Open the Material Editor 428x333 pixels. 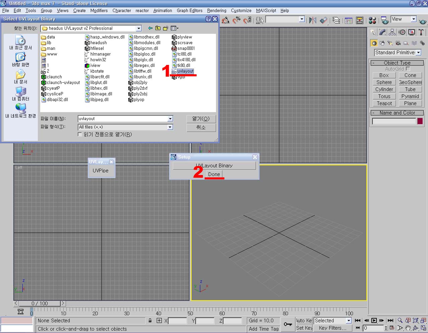[x=372, y=21]
